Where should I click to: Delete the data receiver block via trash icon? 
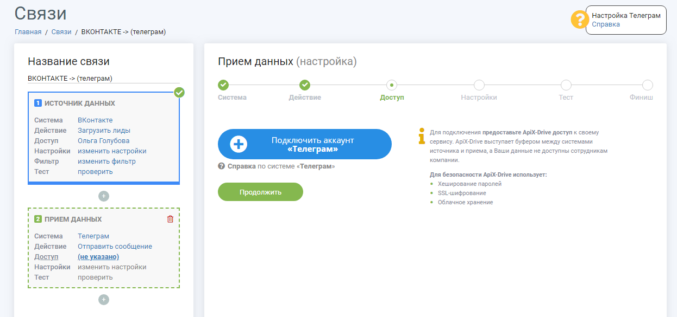pos(170,219)
